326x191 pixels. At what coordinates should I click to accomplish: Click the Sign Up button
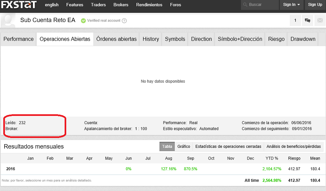tap(315, 5)
